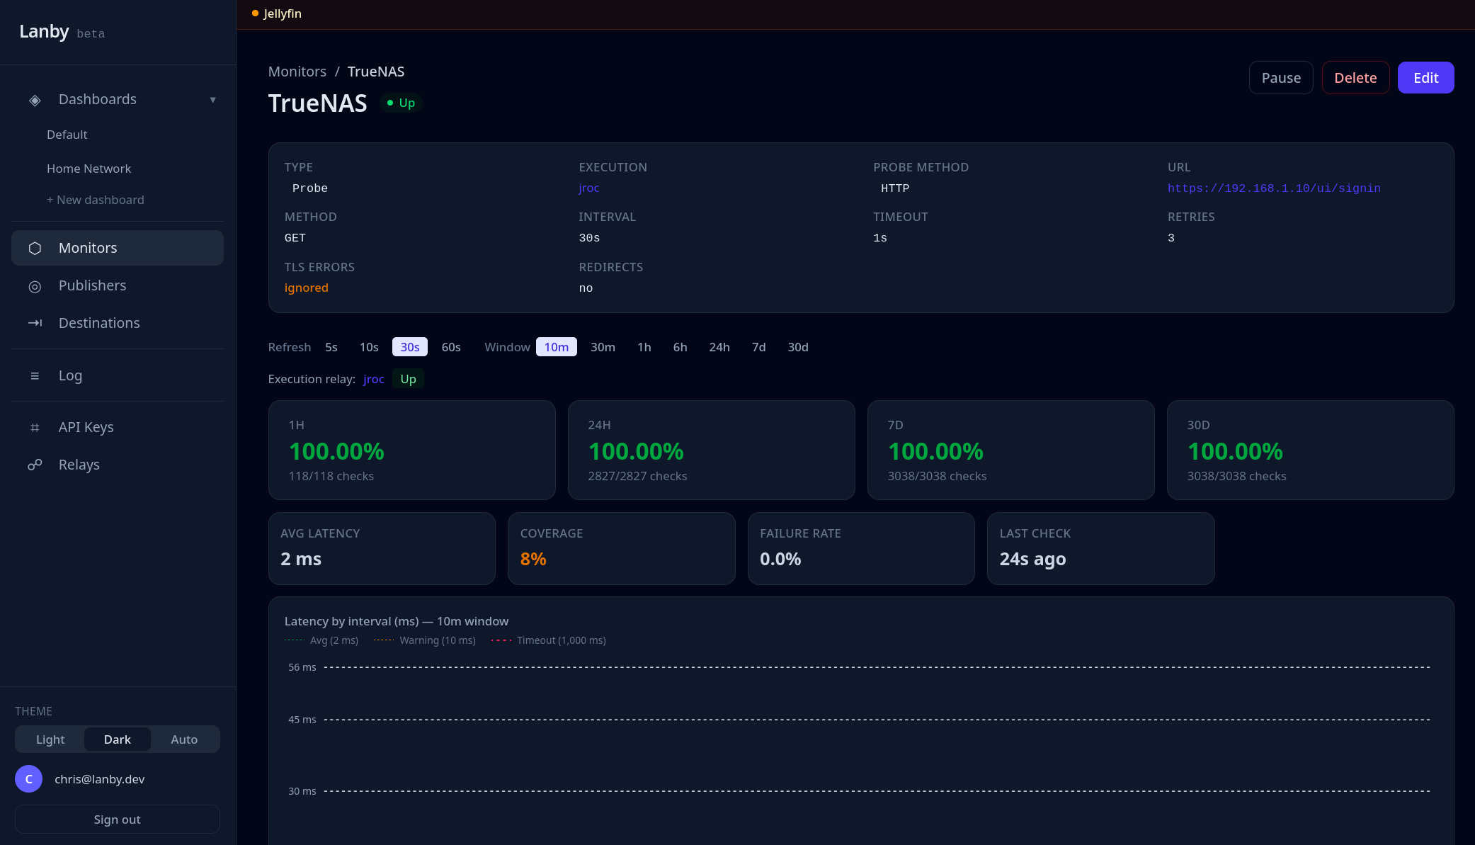
Task: Click the jroc execution relay link
Action: pos(374,379)
